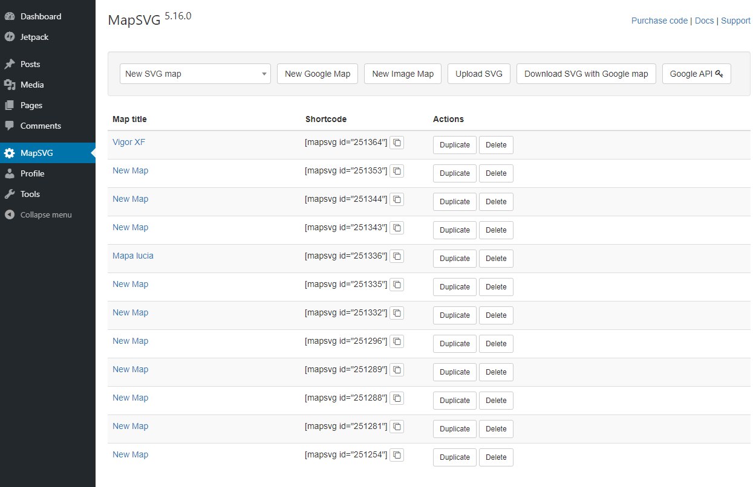Viewport: 753px width, 487px height.
Task: Select shortcode text [mapsvg id="251288"]
Action: pos(346,398)
